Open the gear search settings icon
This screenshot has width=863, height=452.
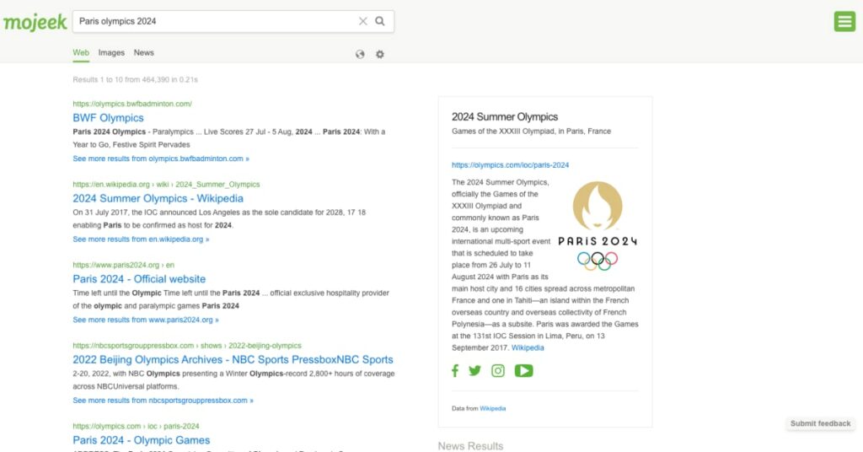click(380, 54)
